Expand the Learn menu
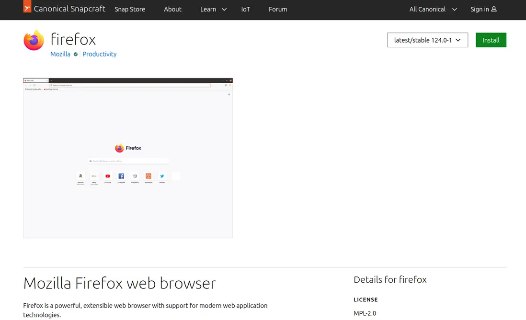526x320 pixels. (213, 10)
